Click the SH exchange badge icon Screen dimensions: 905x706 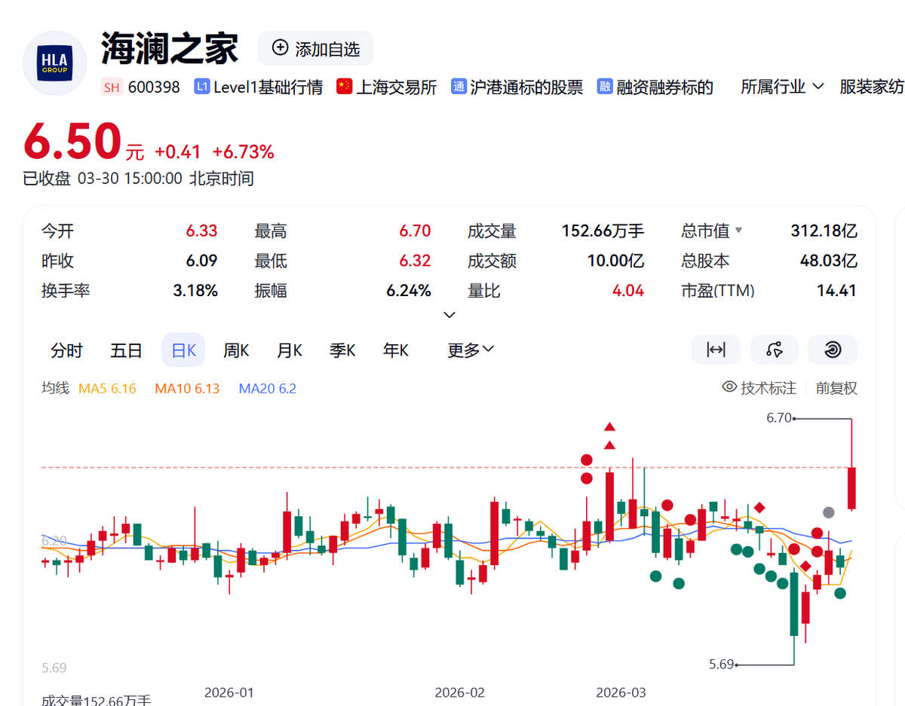tap(111, 87)
